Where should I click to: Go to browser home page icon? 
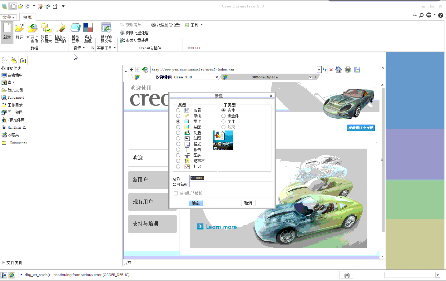coord(339,70)
